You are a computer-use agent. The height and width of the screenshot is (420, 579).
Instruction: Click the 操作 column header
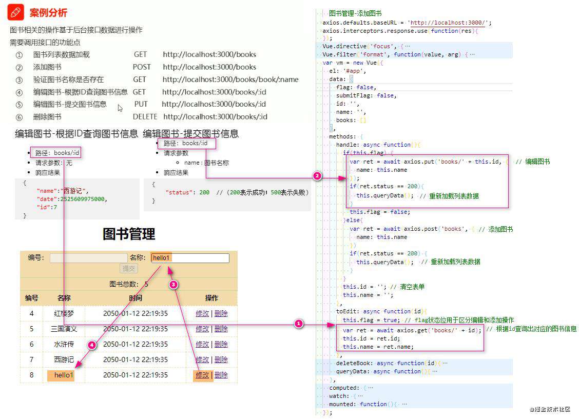[x=211, y=298]
